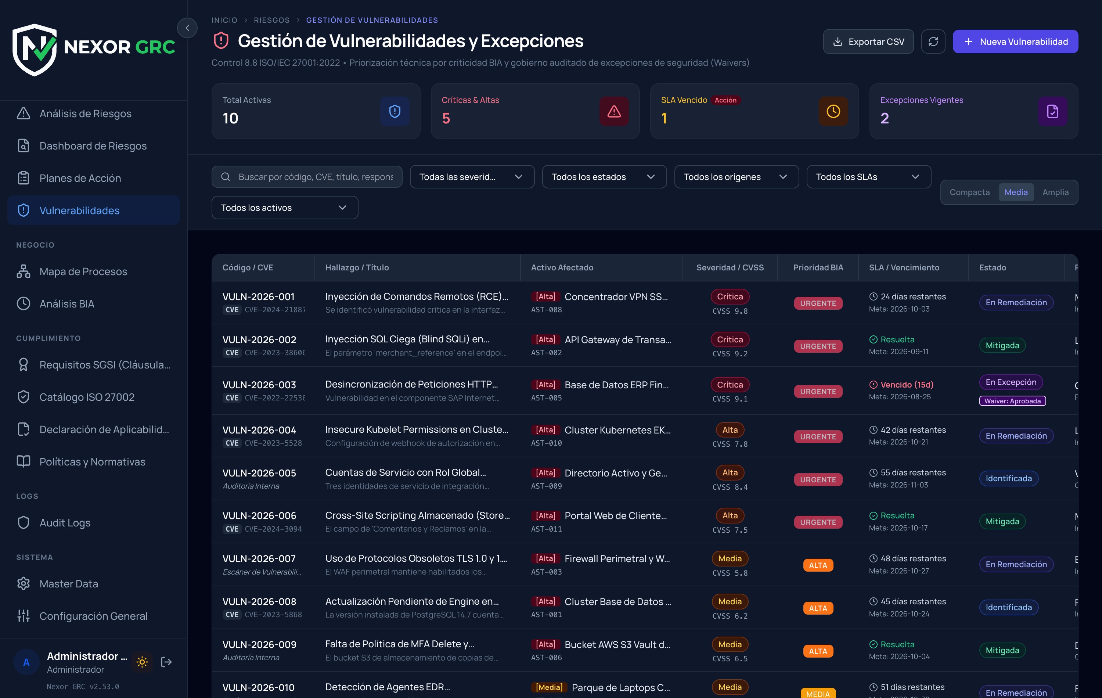1102x698 pixels.
Task: Switch table density to Compacta
Action: click(969, 192)
